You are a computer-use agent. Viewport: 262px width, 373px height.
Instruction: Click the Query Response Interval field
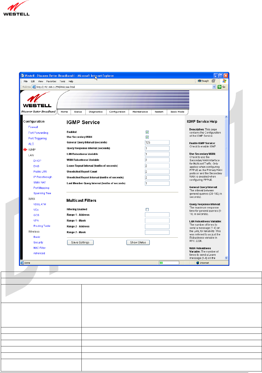point(157,148)
